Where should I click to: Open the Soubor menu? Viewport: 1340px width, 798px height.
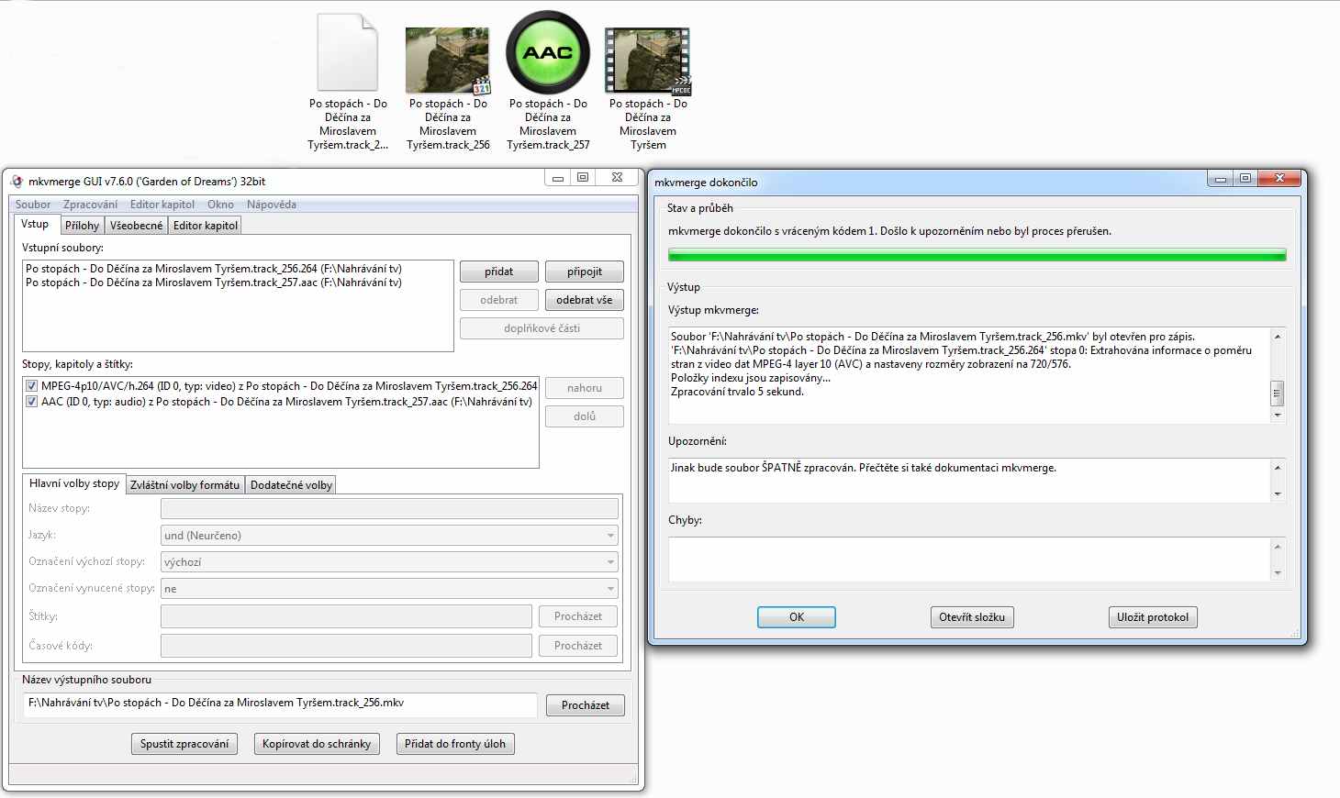pyautogui.click(x=33, y=205)
